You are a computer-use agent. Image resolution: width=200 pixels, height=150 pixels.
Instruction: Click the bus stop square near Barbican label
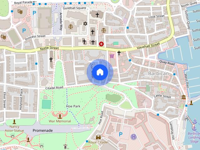[x=174, y=74]
